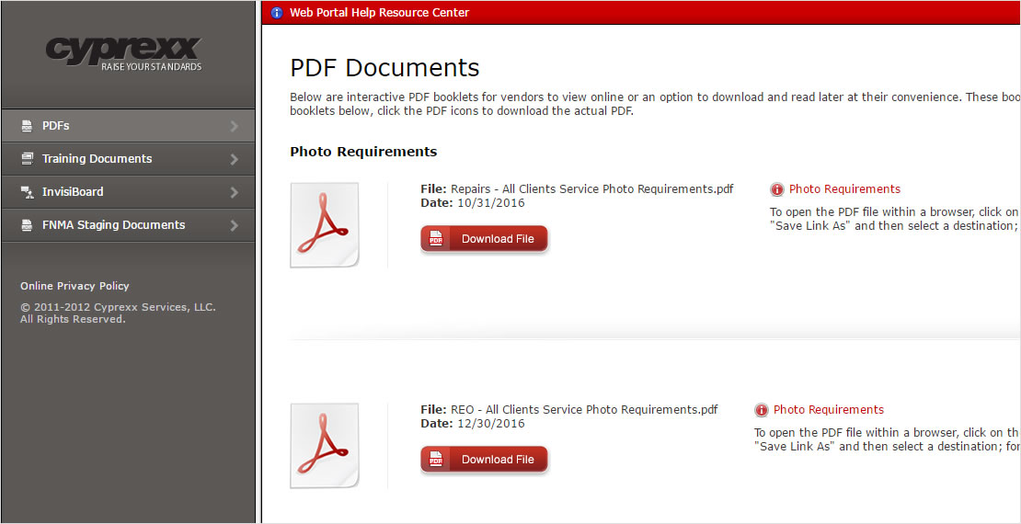Expand the Training Documents chevron arrow

point(235,159)
